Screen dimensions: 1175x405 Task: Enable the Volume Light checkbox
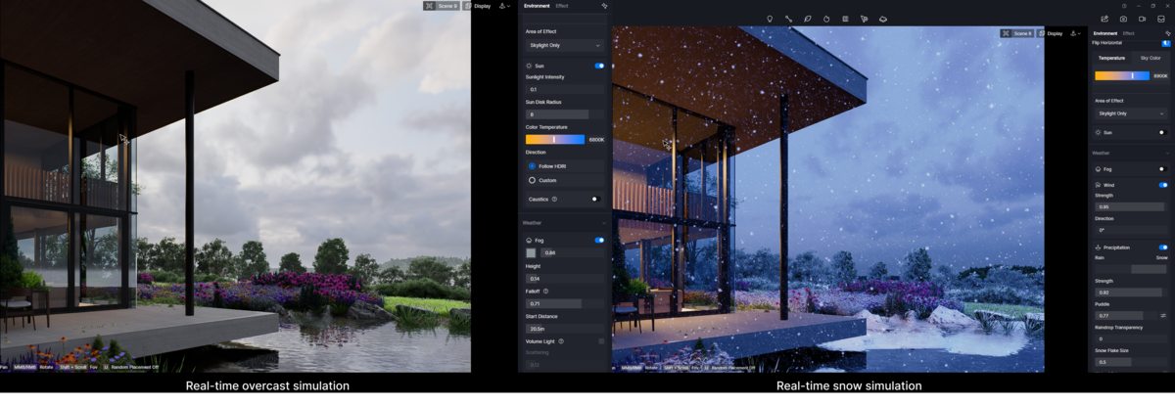coord(601,341)
